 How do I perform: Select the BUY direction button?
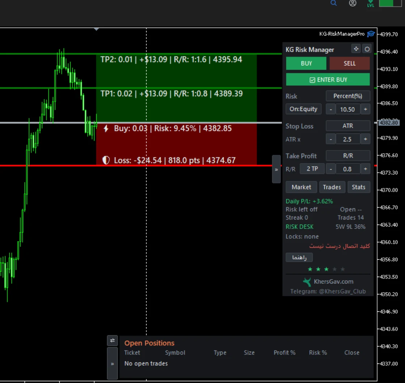tap(306, 64)
